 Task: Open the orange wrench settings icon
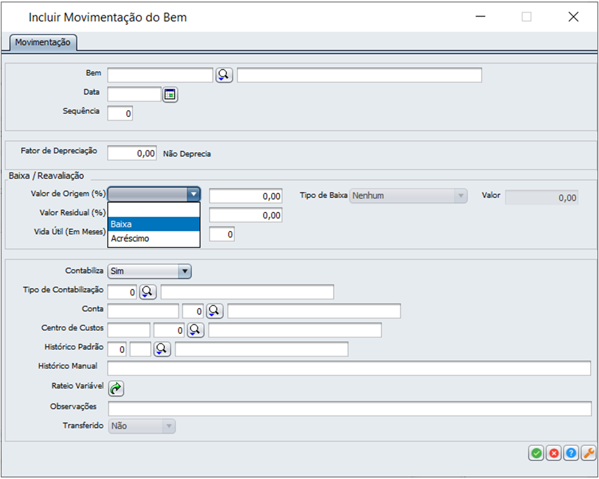[x=588, y=453]
